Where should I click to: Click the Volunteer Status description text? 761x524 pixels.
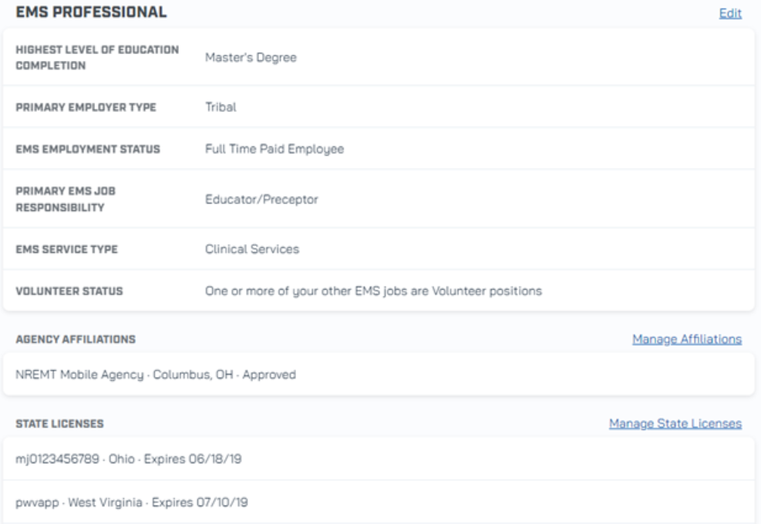[x=373, y=291]
